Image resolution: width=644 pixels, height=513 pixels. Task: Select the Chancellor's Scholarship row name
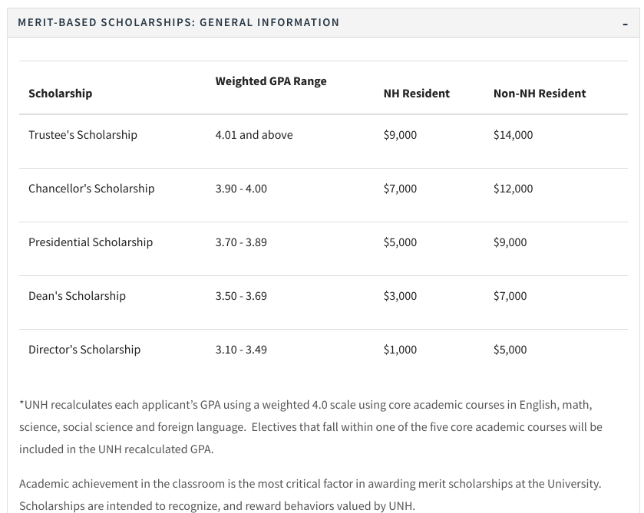[91, 189]
